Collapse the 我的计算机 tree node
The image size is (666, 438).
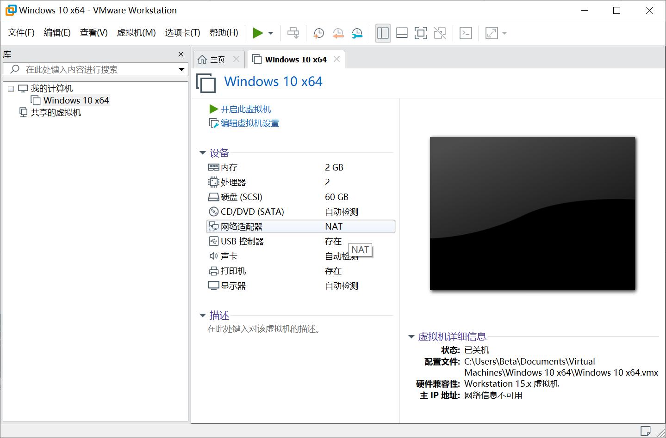(x=11, y=89)
